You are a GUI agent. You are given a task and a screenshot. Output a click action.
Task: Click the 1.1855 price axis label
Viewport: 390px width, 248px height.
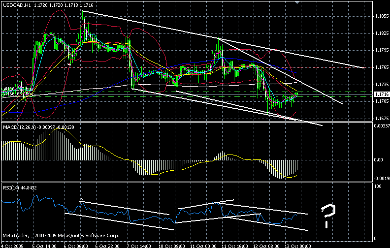coord(381,16)
